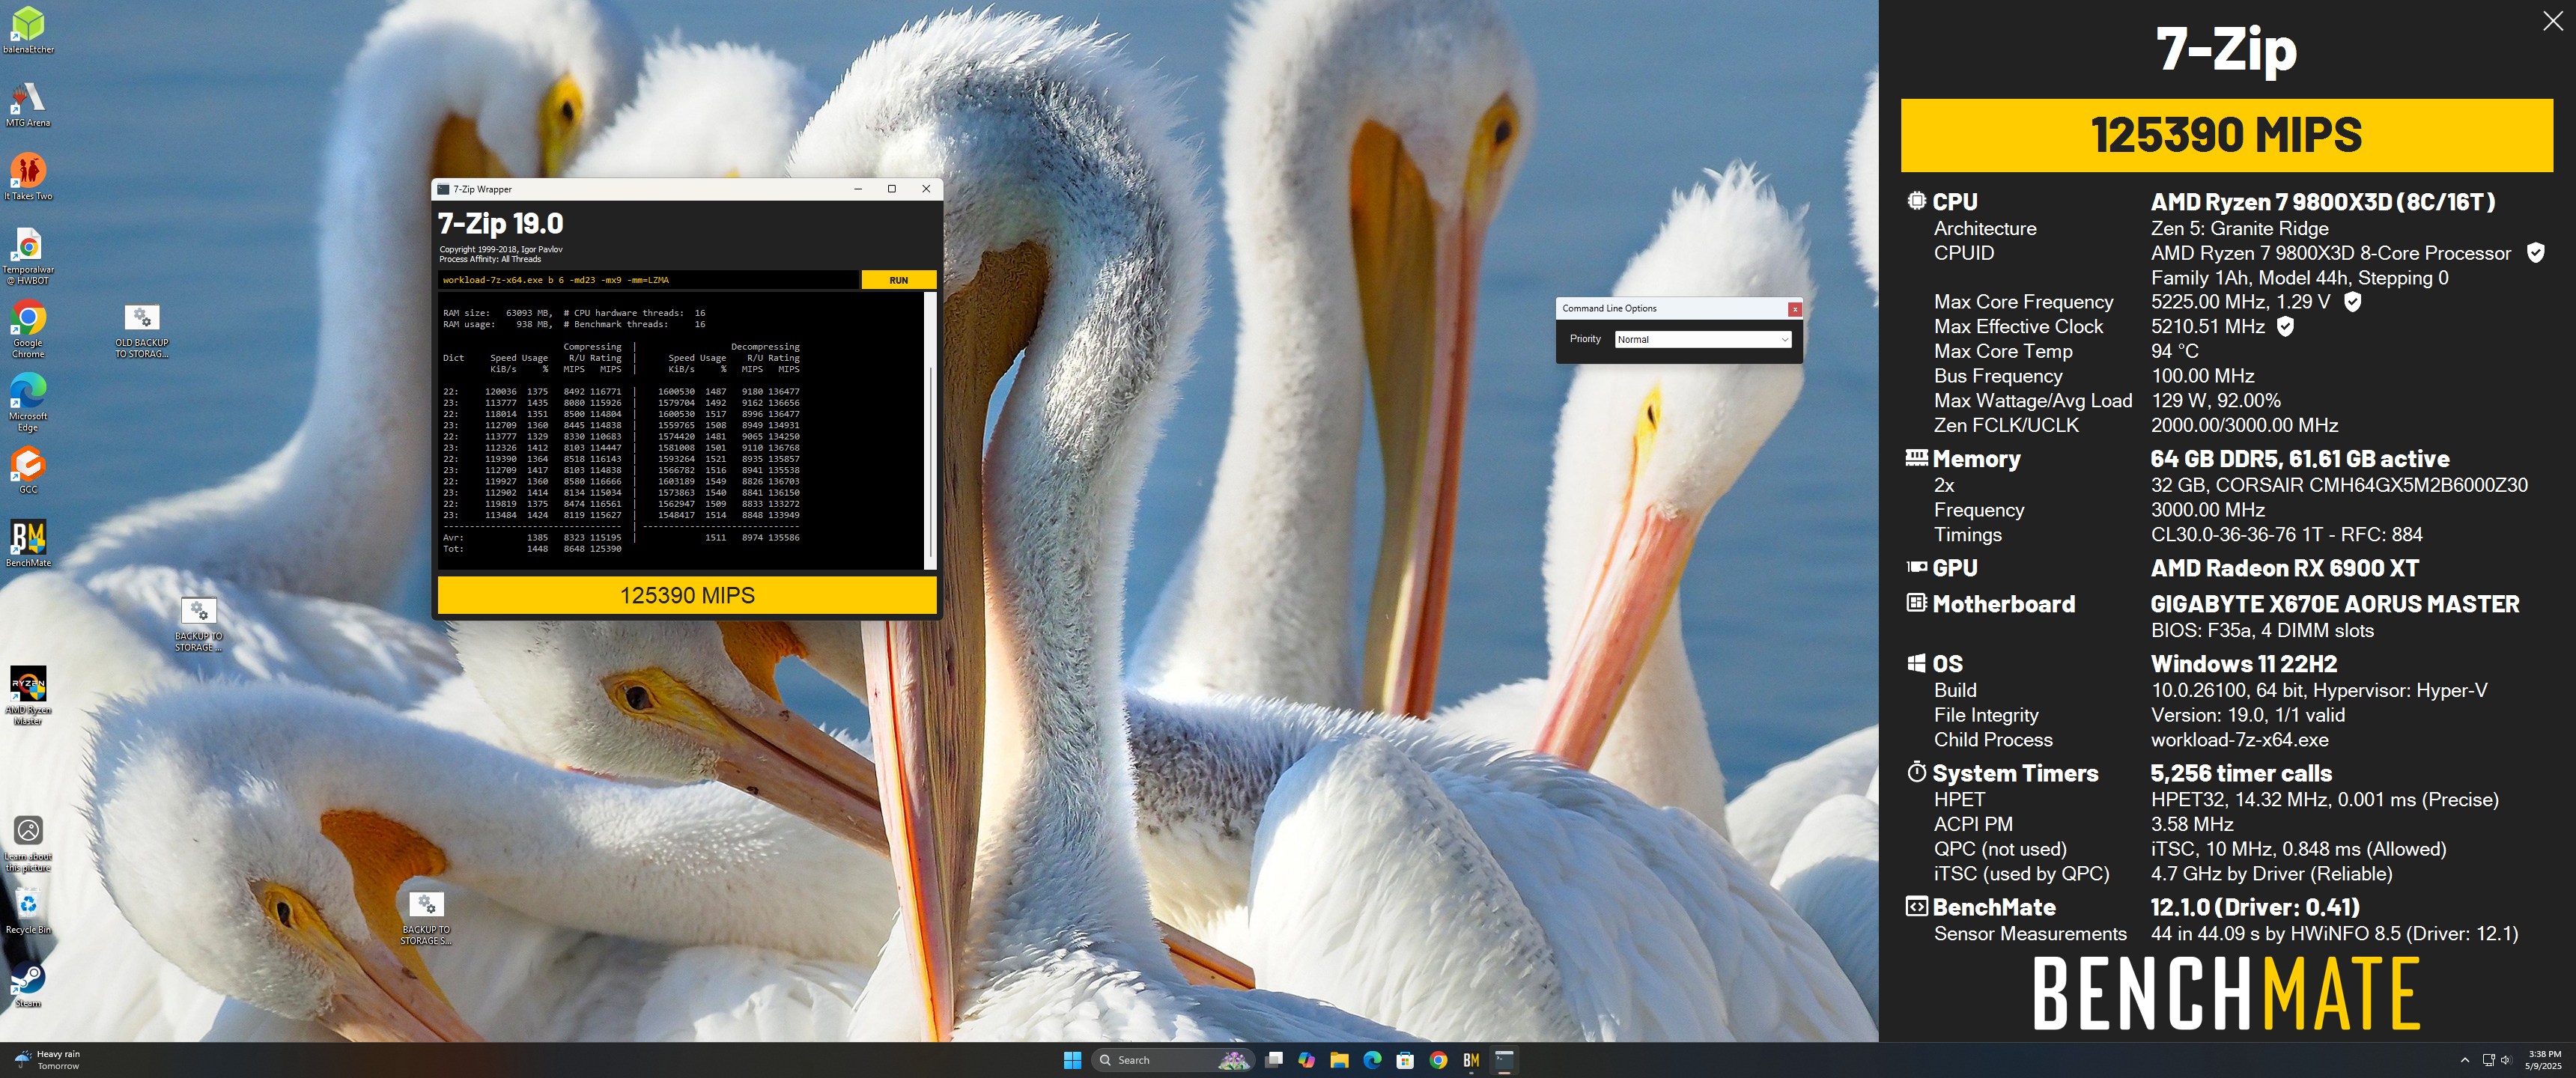Select the It Takes Two desktop icon
This screenshot has height=1078, width=2576.
28,176
